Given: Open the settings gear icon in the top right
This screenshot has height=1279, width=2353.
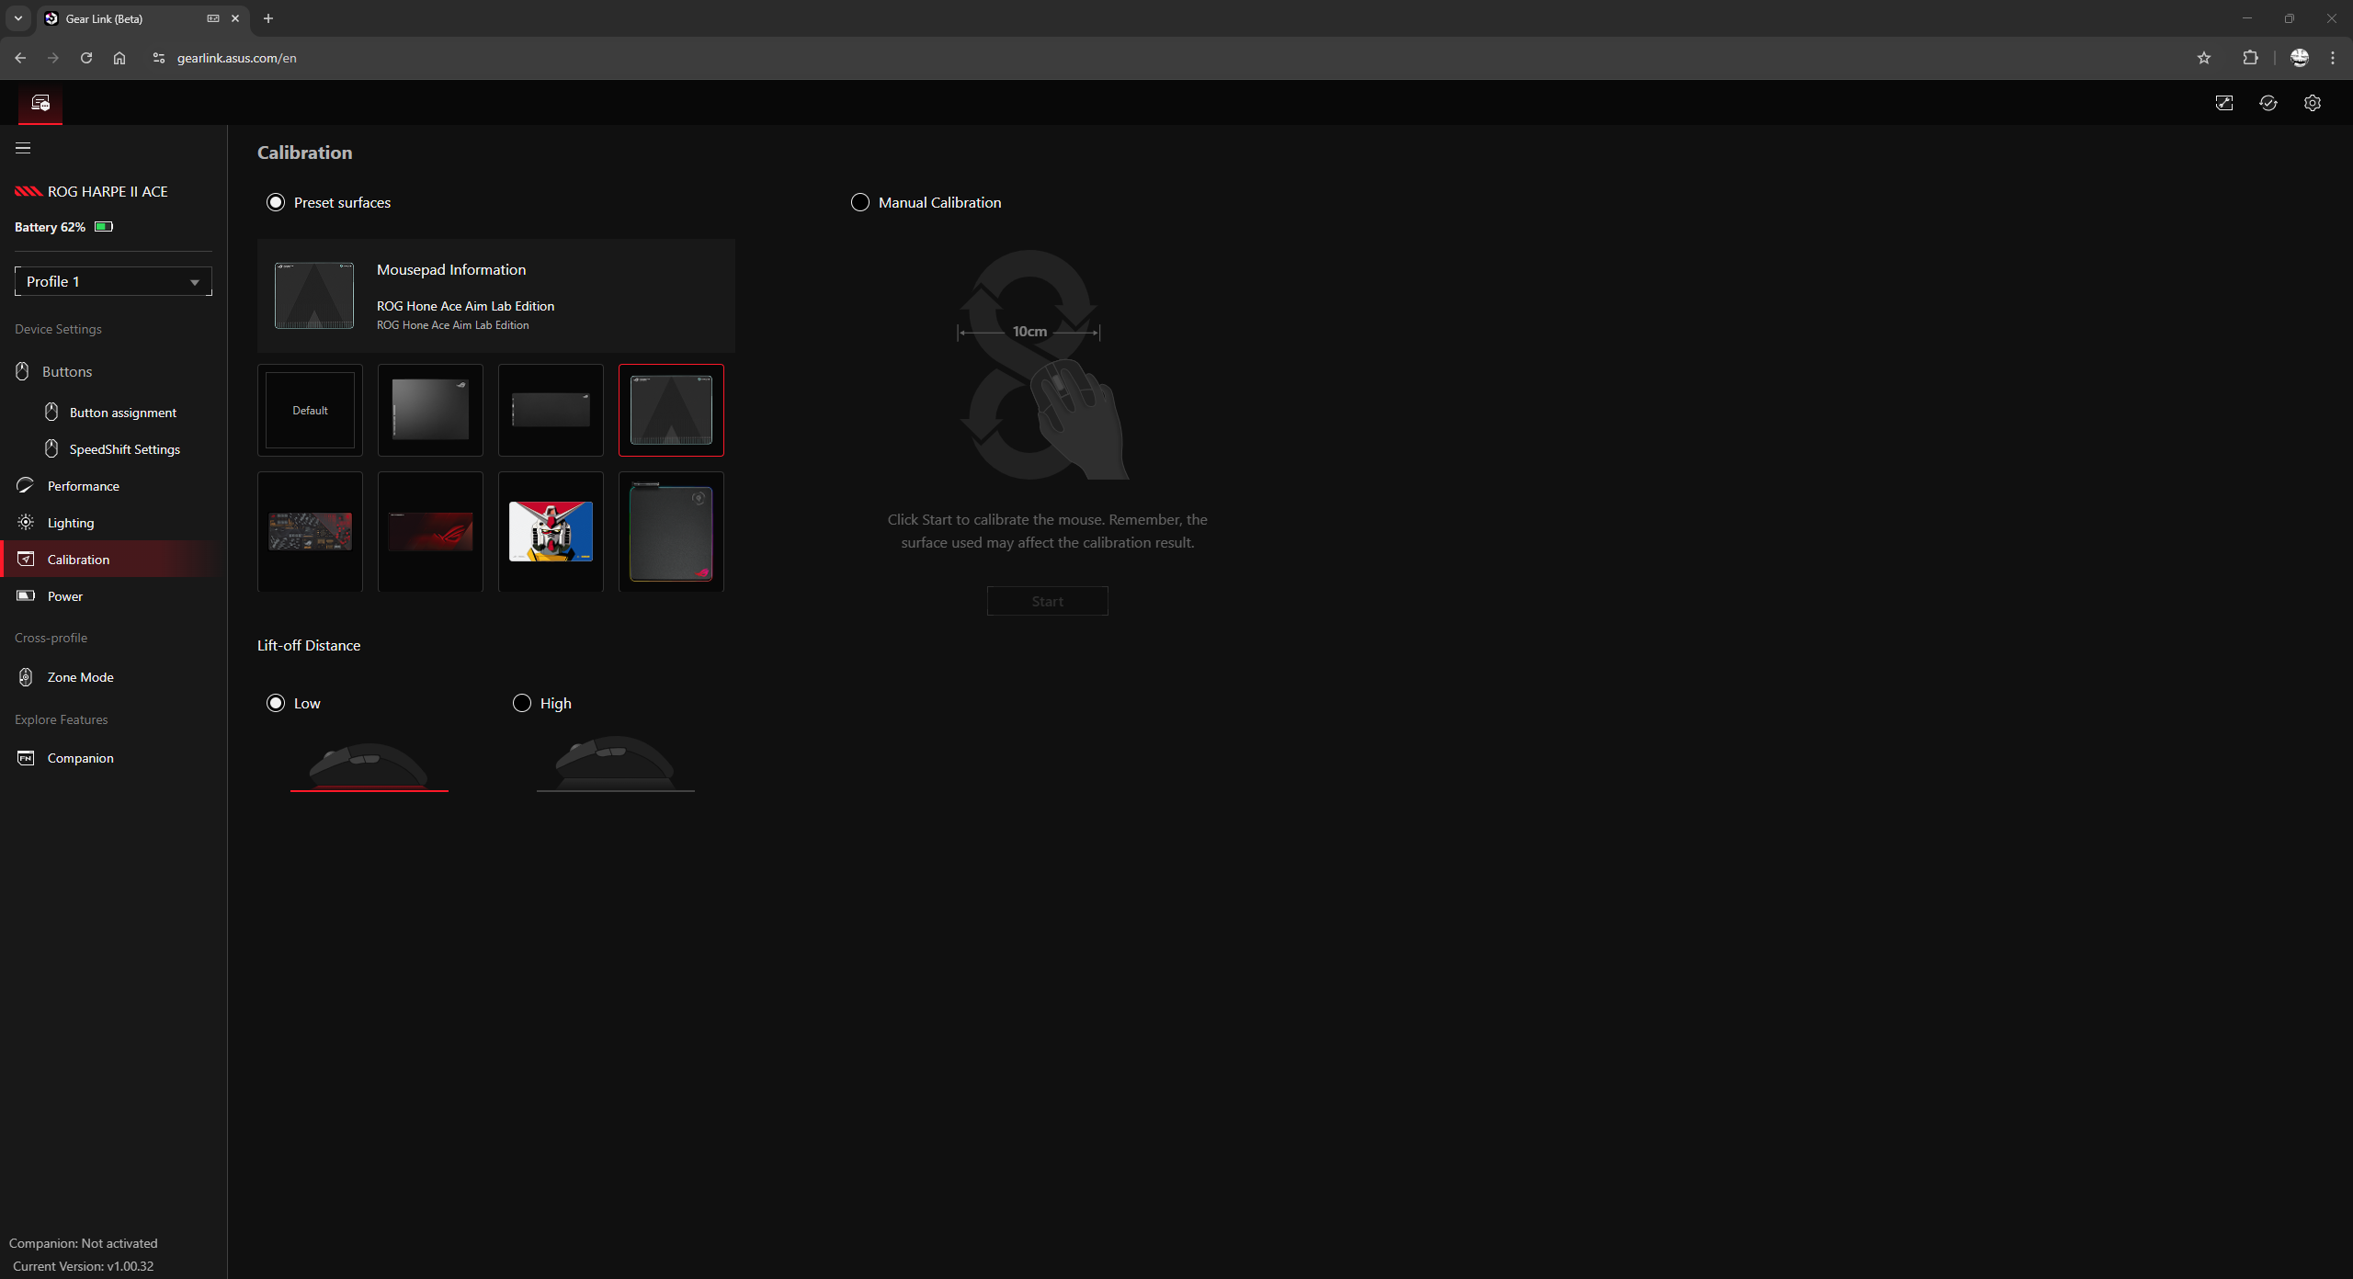Looking at the screenshot, I should point(2312,103).
